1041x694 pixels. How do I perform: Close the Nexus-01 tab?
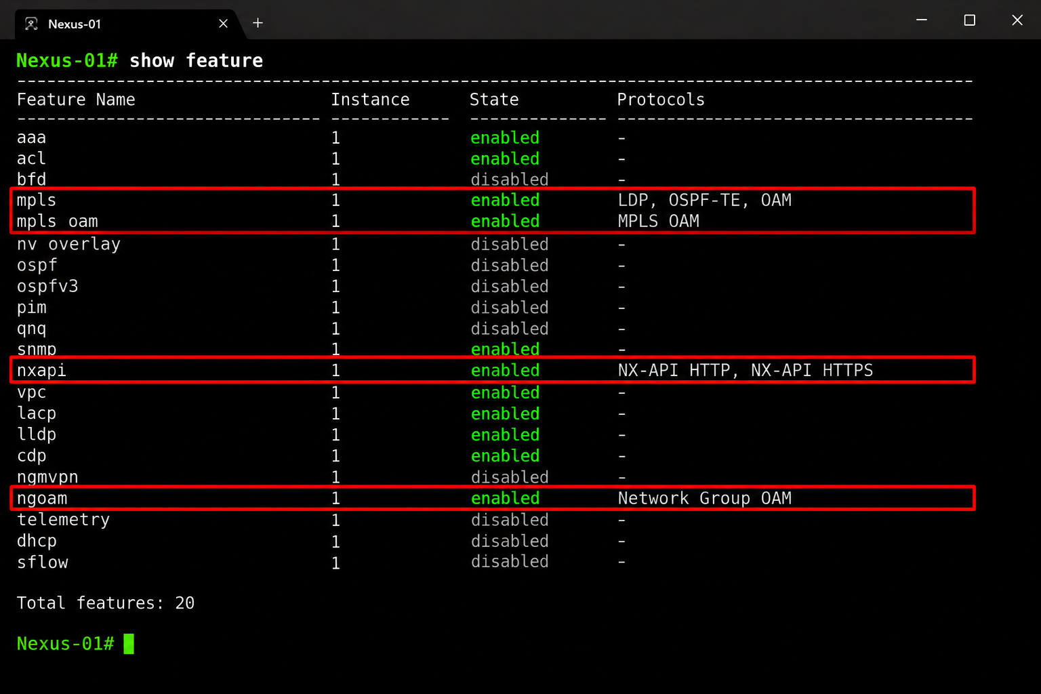pos(223,24)
